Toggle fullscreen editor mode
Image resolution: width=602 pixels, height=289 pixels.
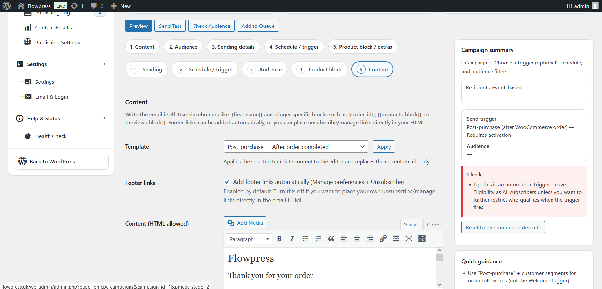pos(409,239)
